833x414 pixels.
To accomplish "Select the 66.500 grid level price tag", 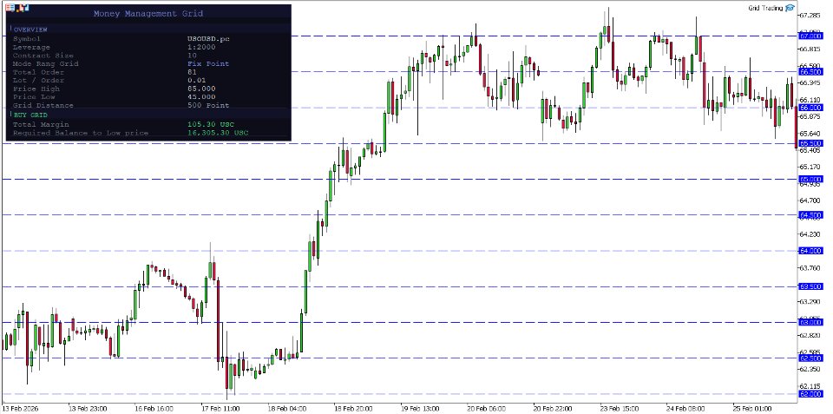I will tap(811, 72).
